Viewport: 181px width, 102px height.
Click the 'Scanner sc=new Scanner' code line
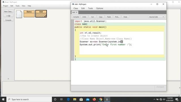pos(101,42)
